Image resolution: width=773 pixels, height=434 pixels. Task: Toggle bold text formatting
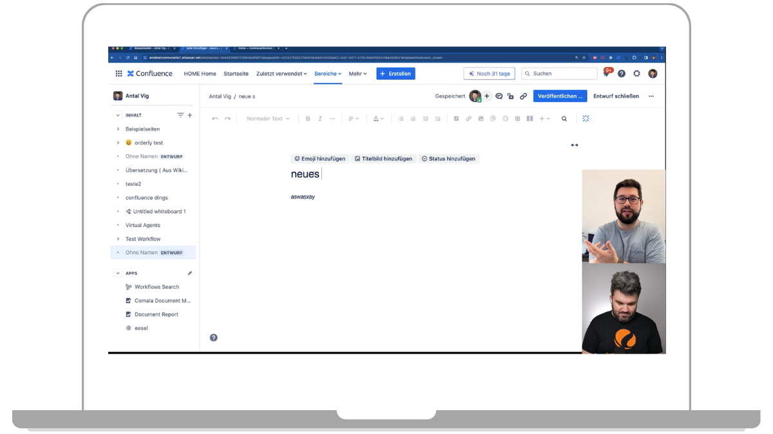(x=308, y=118)
